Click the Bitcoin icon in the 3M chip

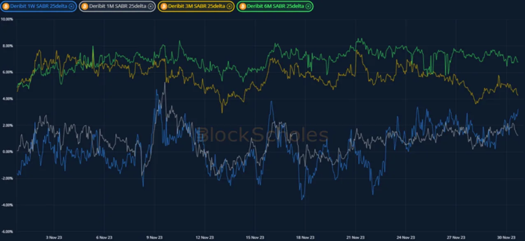point(164,6)
